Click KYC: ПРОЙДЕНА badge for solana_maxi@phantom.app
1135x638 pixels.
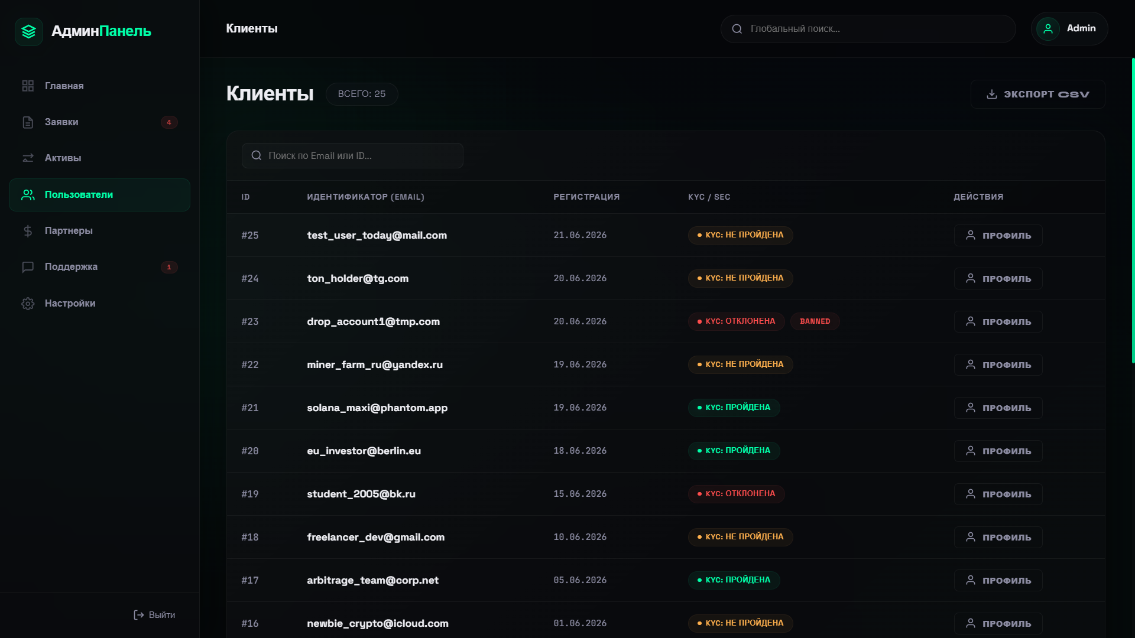click(x=734, y=408)
